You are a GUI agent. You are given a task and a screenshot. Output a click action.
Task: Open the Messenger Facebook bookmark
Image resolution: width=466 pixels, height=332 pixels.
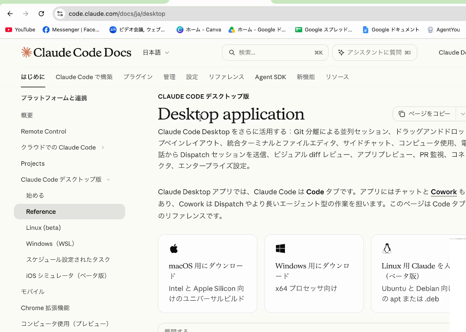[71, 30]
